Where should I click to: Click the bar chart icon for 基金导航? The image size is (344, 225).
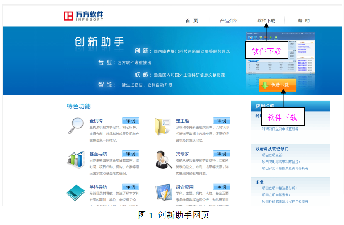(x=76, y=160)
